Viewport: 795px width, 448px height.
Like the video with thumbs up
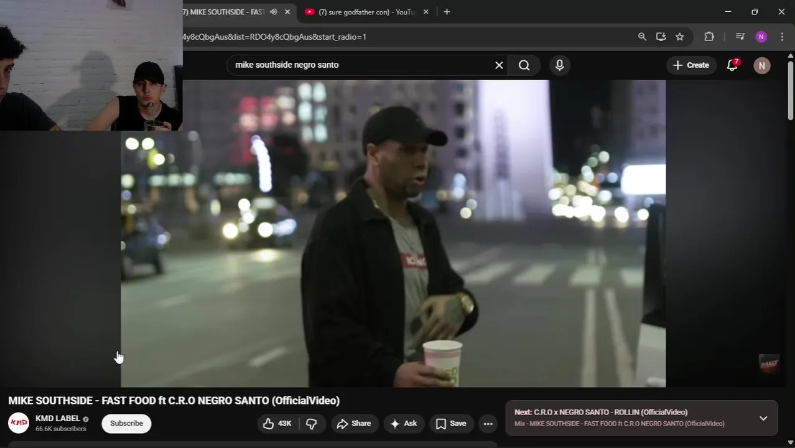[x=277, y=424]
